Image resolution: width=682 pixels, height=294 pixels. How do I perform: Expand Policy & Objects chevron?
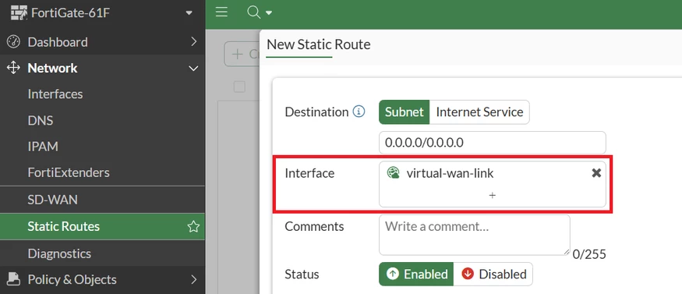194,279
